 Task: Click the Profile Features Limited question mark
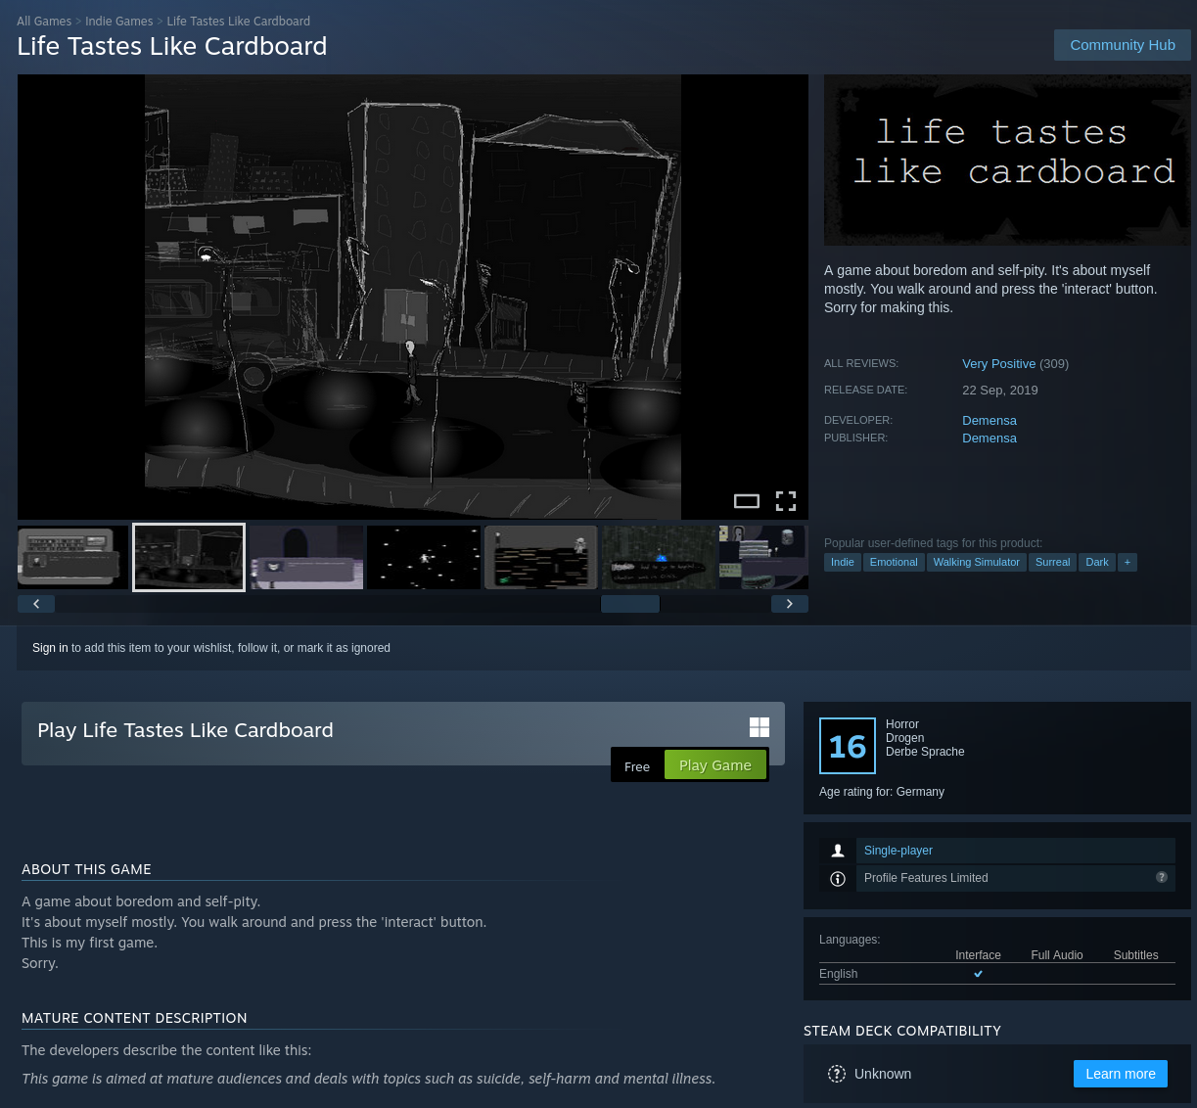click(x=1162, y=877)
